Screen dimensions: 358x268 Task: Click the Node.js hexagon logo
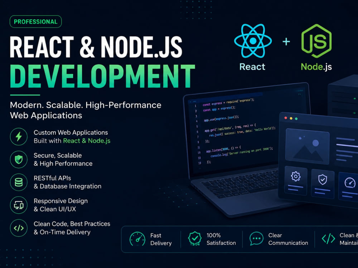click(316, 41)
